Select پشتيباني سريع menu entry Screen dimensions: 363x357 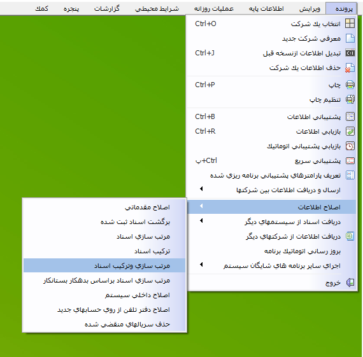tap(271, 160)
